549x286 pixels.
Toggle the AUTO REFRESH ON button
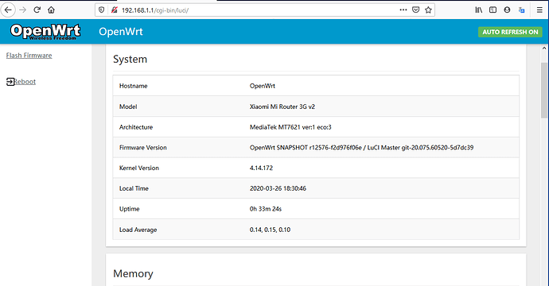(x=510, y=32)
